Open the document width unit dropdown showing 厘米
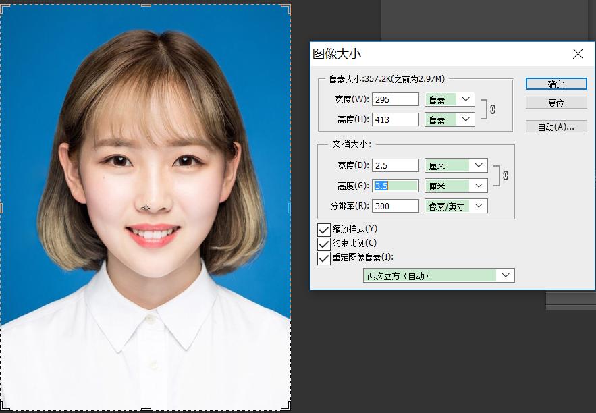This screenshot has height=413, width=596. click(x=456, y=165)
